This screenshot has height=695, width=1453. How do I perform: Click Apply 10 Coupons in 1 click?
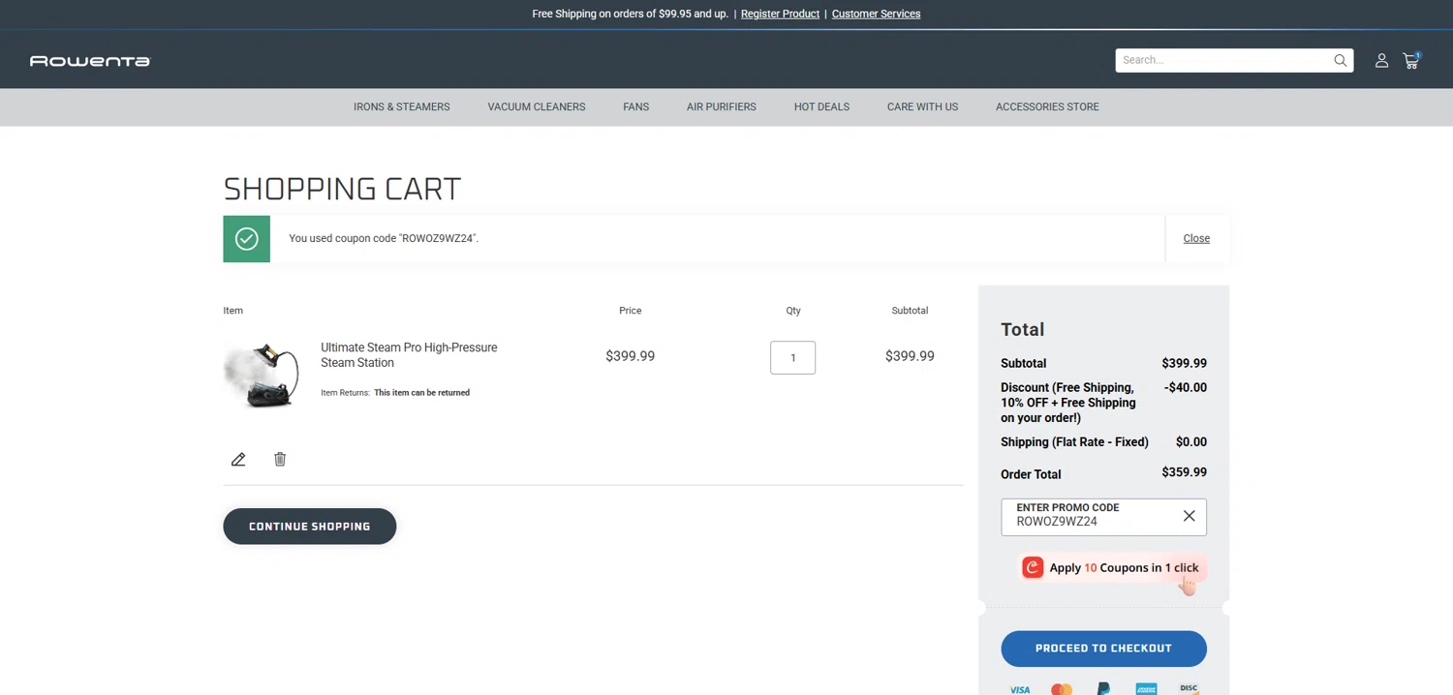click(x=1112, y=567)
